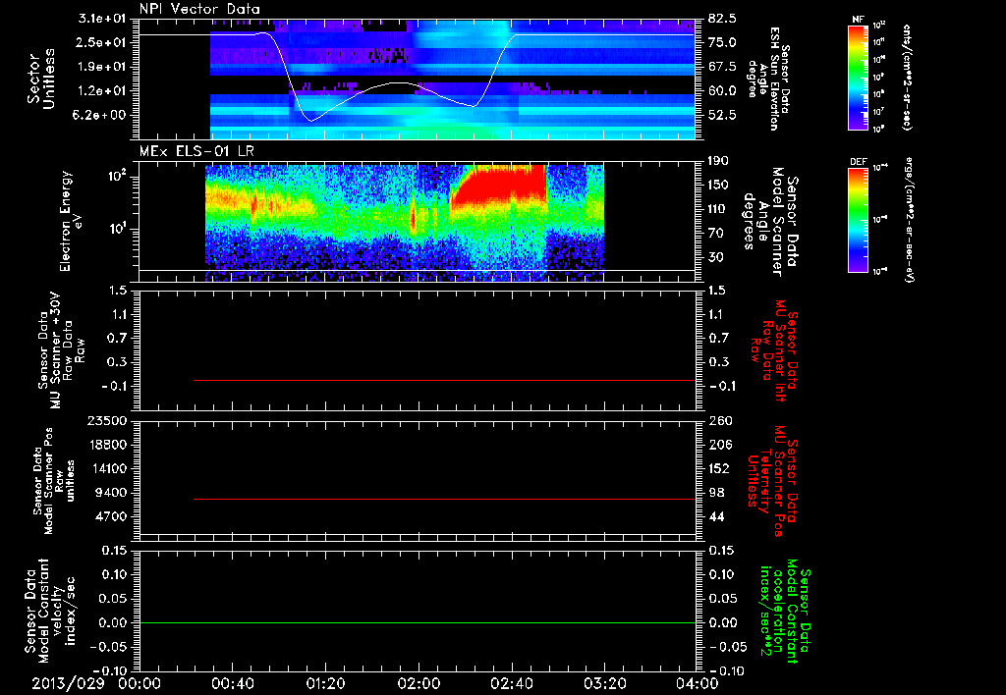The width and height of the screenshot is (1006, 695).
Task: Click the 01:20 time axis label
Action: tap(325, 683)
